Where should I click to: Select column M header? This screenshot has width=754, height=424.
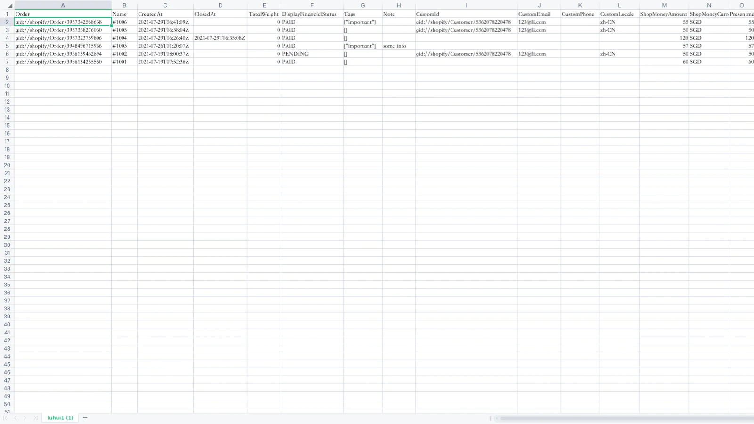click(x=664, y=5)
